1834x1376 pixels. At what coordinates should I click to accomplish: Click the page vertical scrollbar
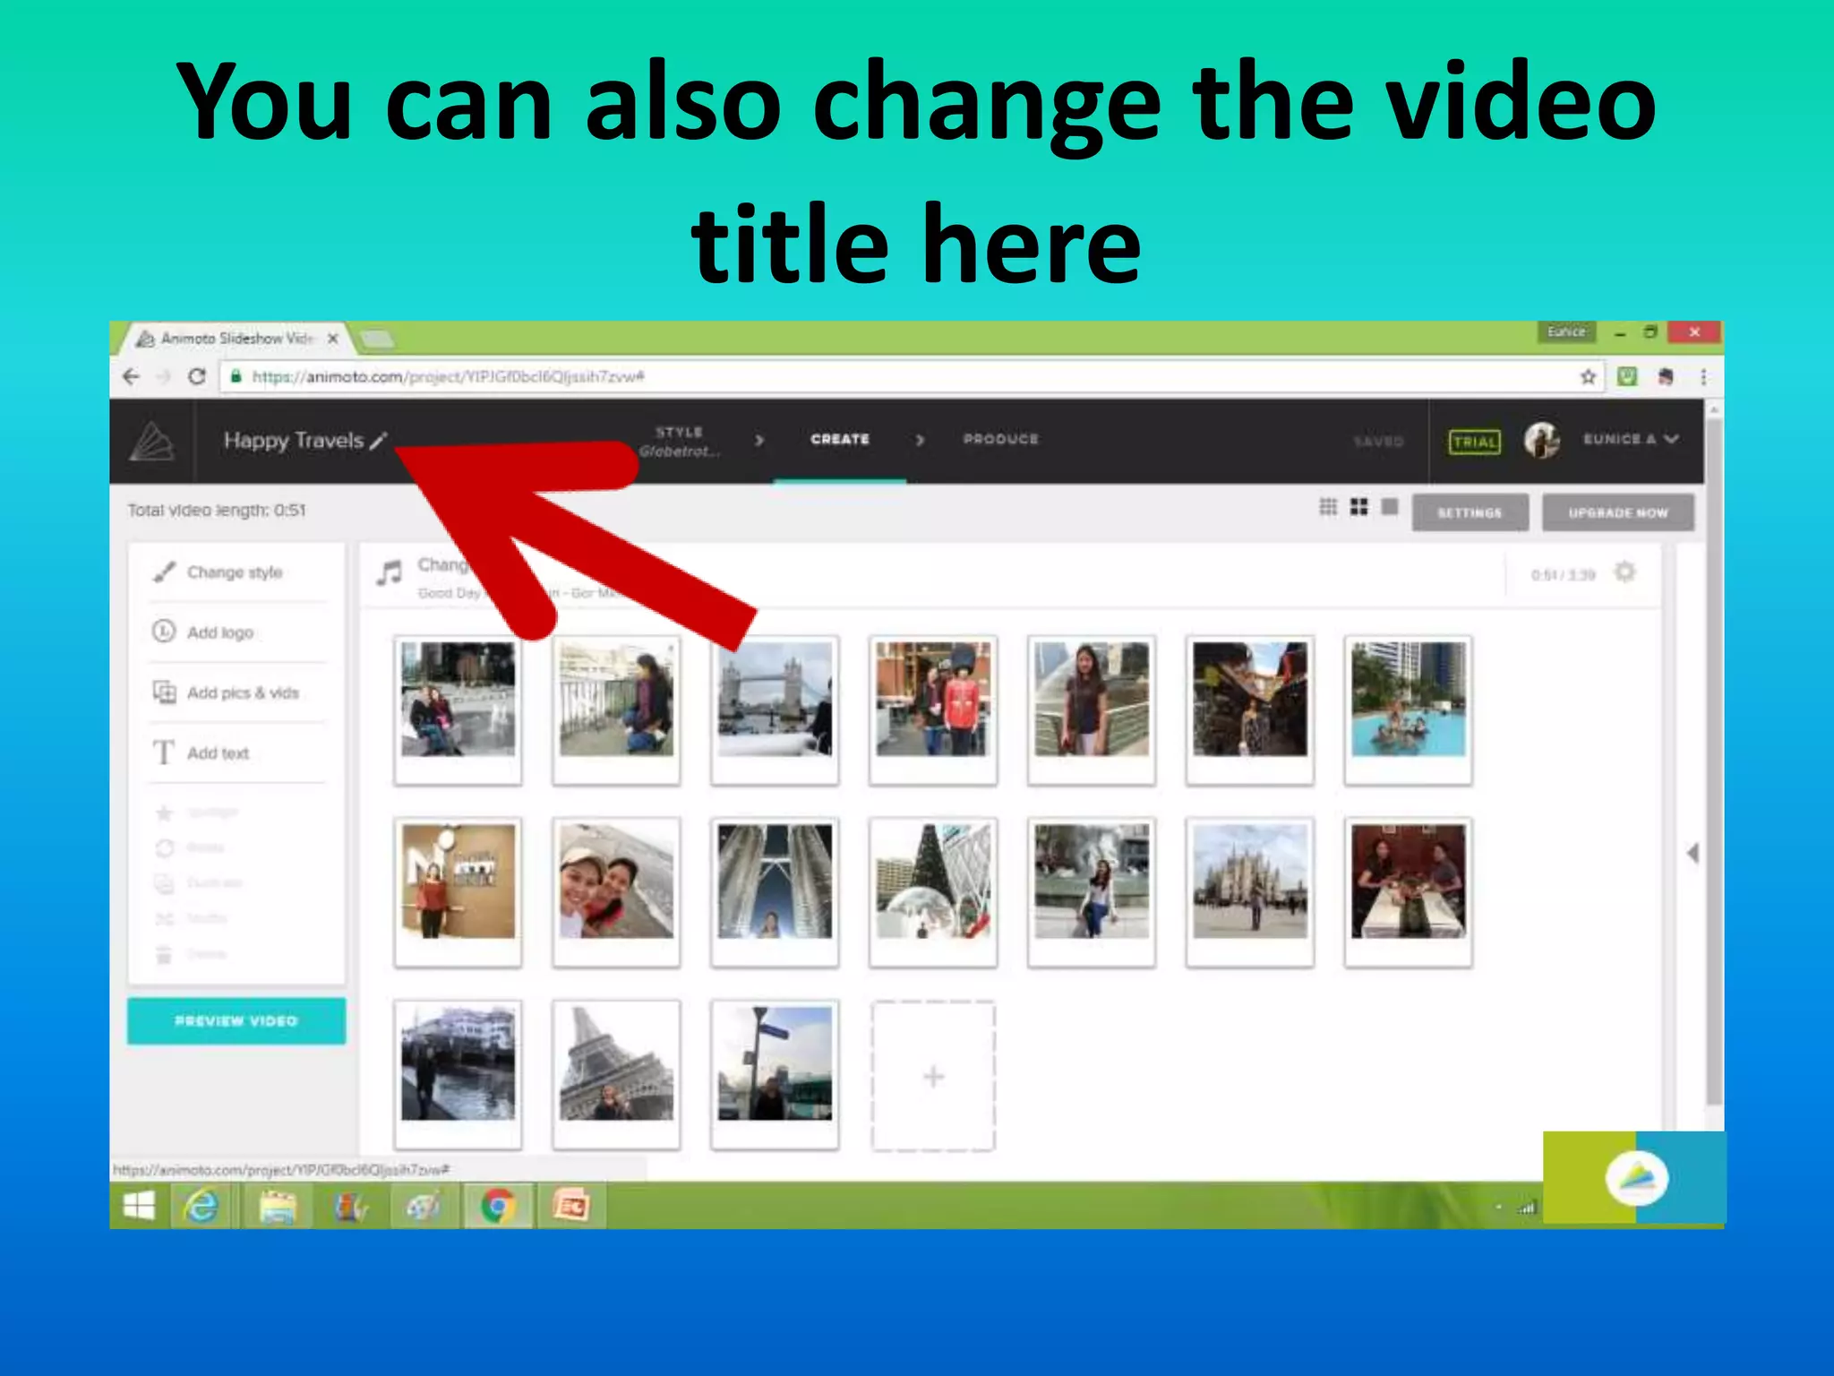pos(1714,761)
